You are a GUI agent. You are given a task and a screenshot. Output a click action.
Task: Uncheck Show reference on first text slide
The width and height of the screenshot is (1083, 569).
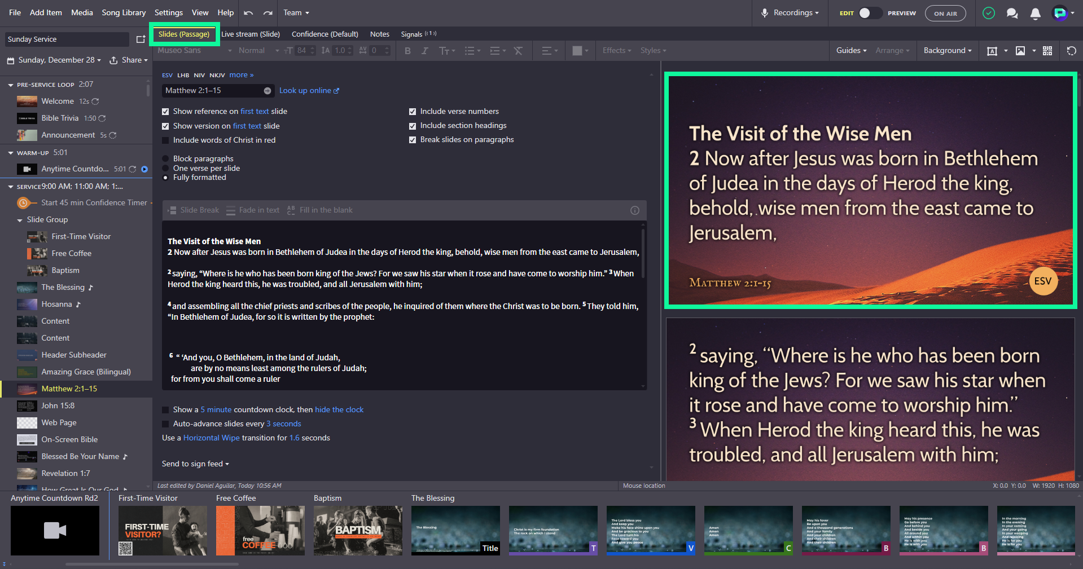click(165, 112)
